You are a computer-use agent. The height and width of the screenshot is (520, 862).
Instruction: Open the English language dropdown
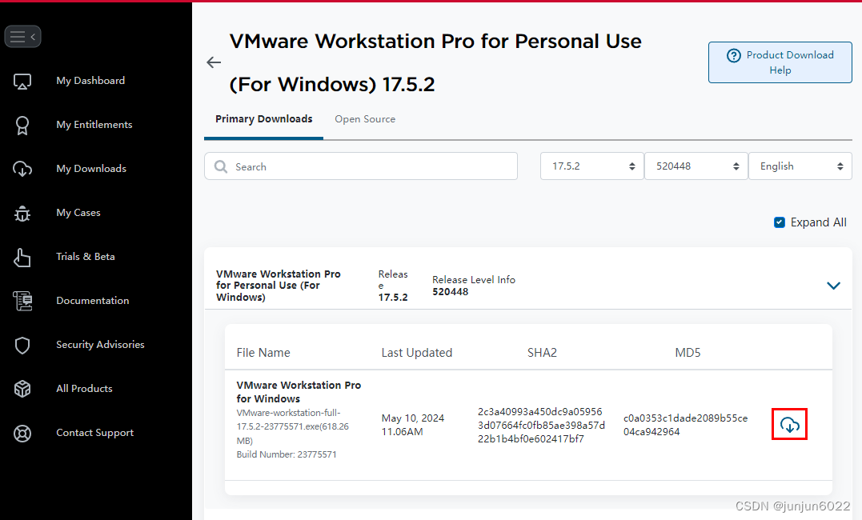pyautogui.click(x=800, y=166)
